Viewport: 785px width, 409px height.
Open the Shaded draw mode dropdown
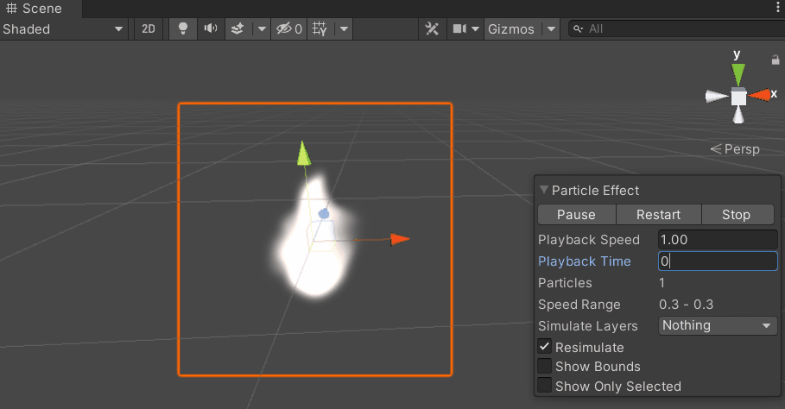(63, 29)
